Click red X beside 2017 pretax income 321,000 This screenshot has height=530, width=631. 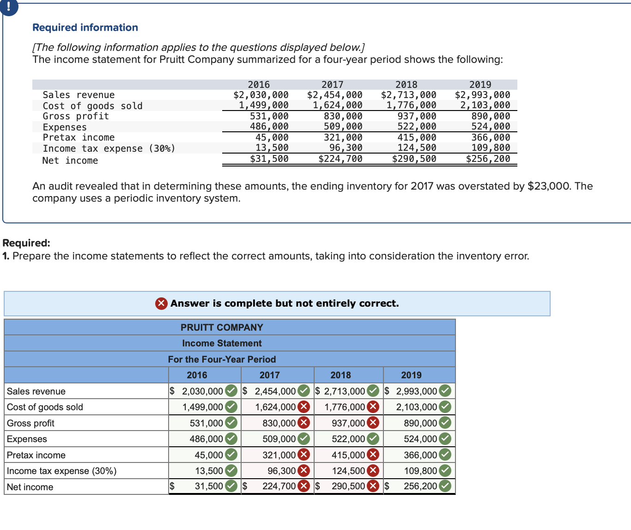click(x=304, y=455)
